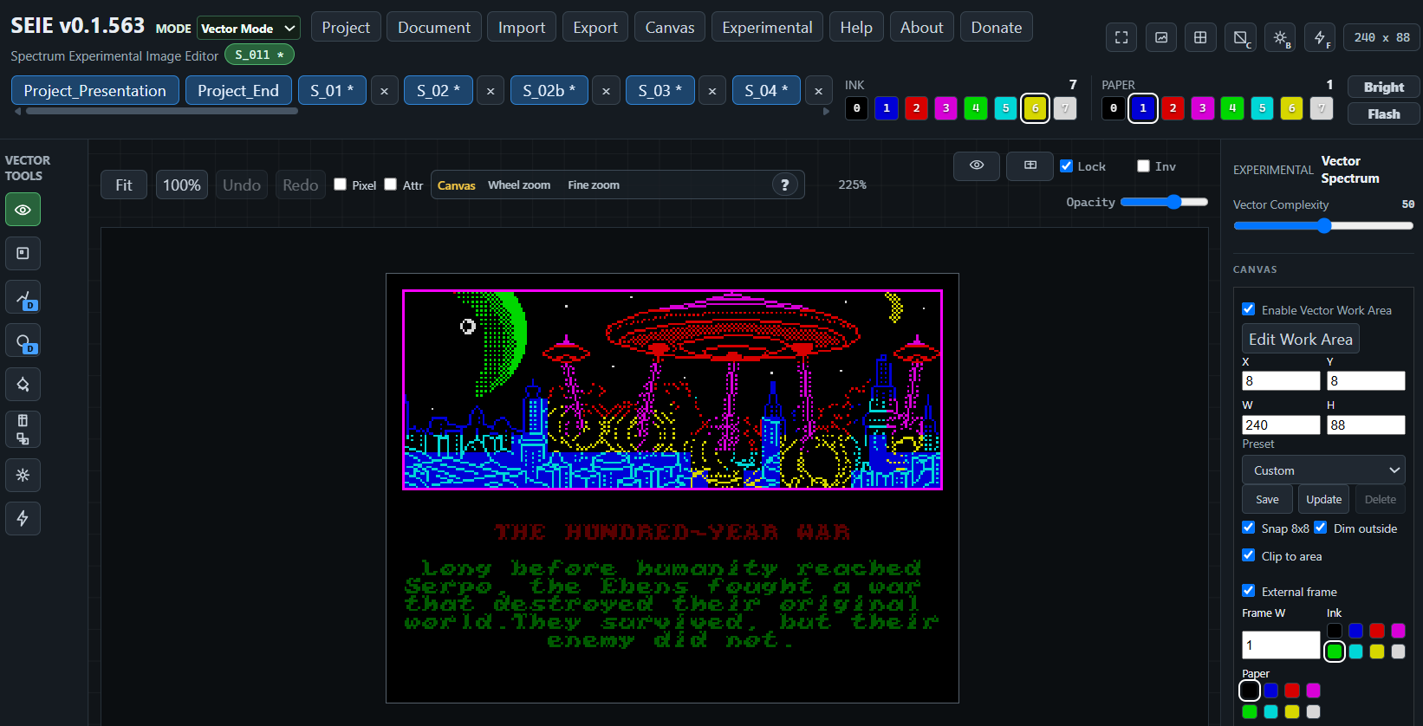The height and width of the screenshot is (726, 1423).
Task: Click the Frame W input field
Action: click(x=1281, y=645)
